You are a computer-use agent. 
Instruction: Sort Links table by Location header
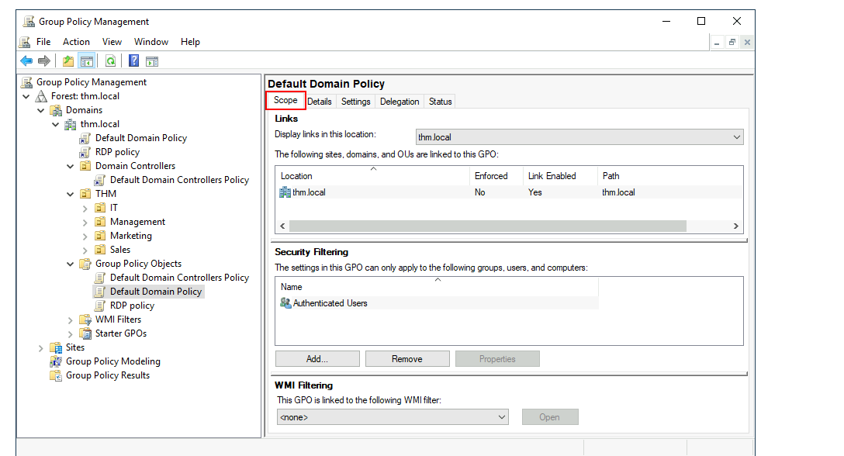[x=372, y=176]
